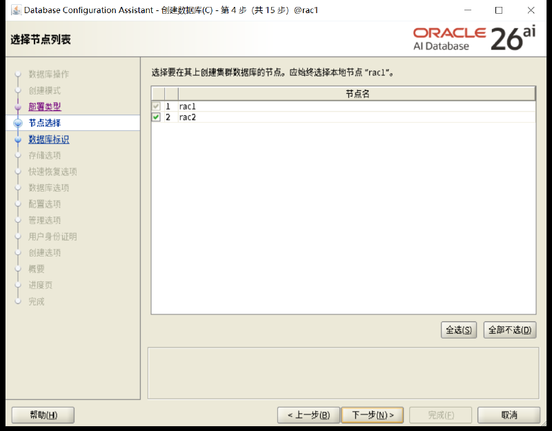Open the 数据库标识 step link
The height and width of the screenshot is (431, 552).
click(48, 139)
